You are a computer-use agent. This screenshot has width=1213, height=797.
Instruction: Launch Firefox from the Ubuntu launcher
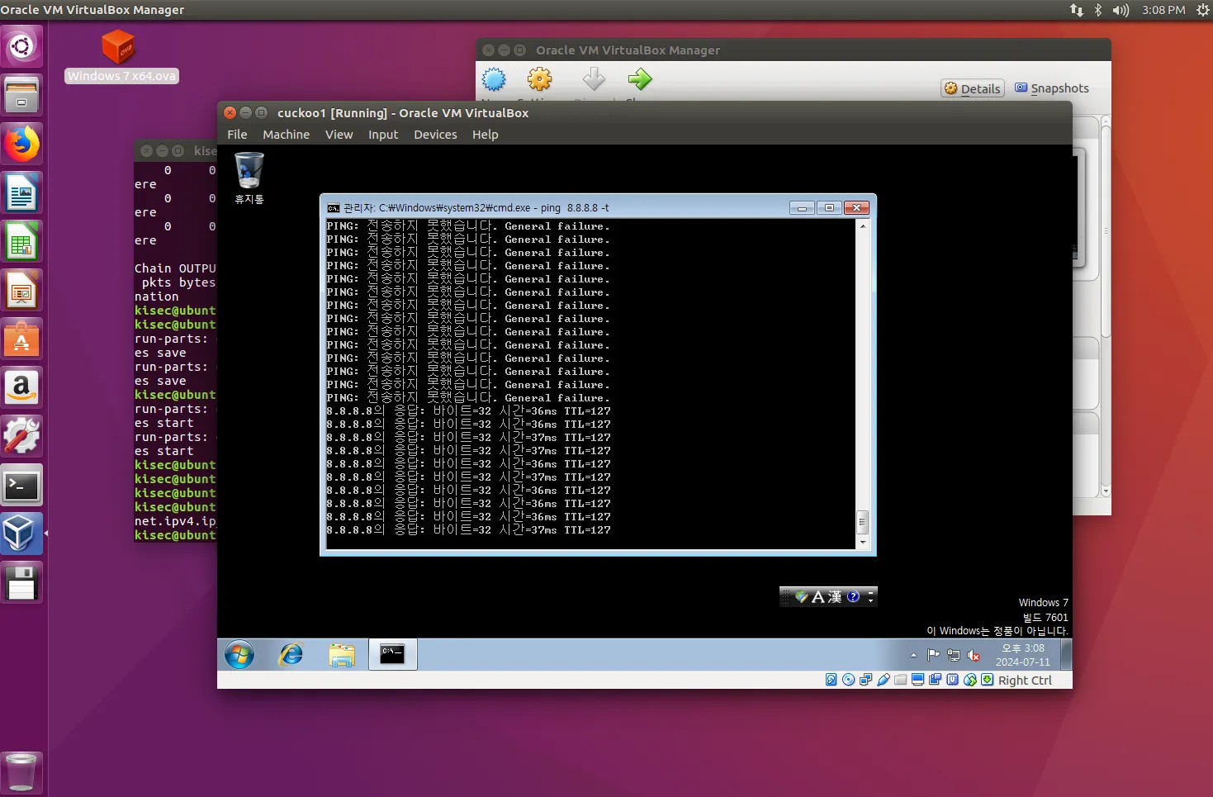point(21,144)
